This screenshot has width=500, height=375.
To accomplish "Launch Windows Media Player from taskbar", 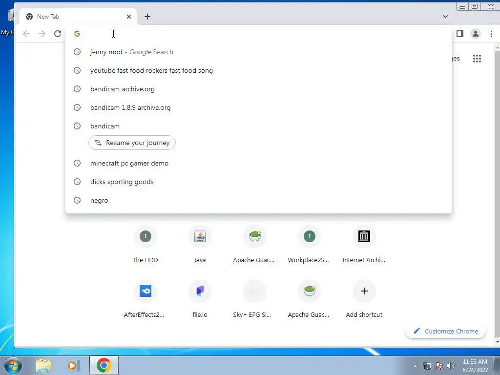I will [73, 365].
